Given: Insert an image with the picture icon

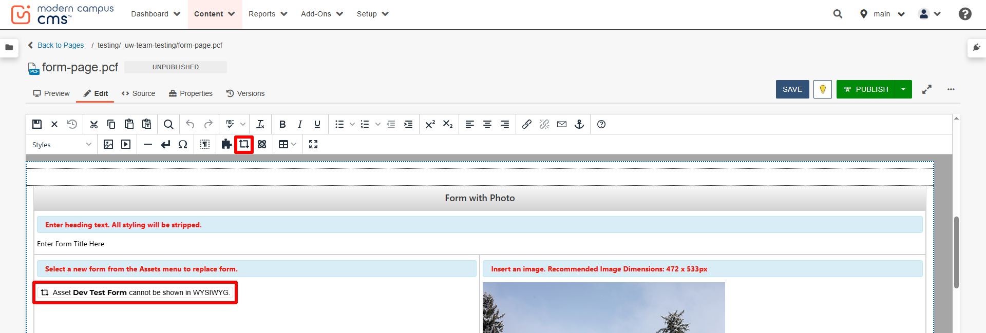Looking at the screenshot, I should click(x=108, y=144).
